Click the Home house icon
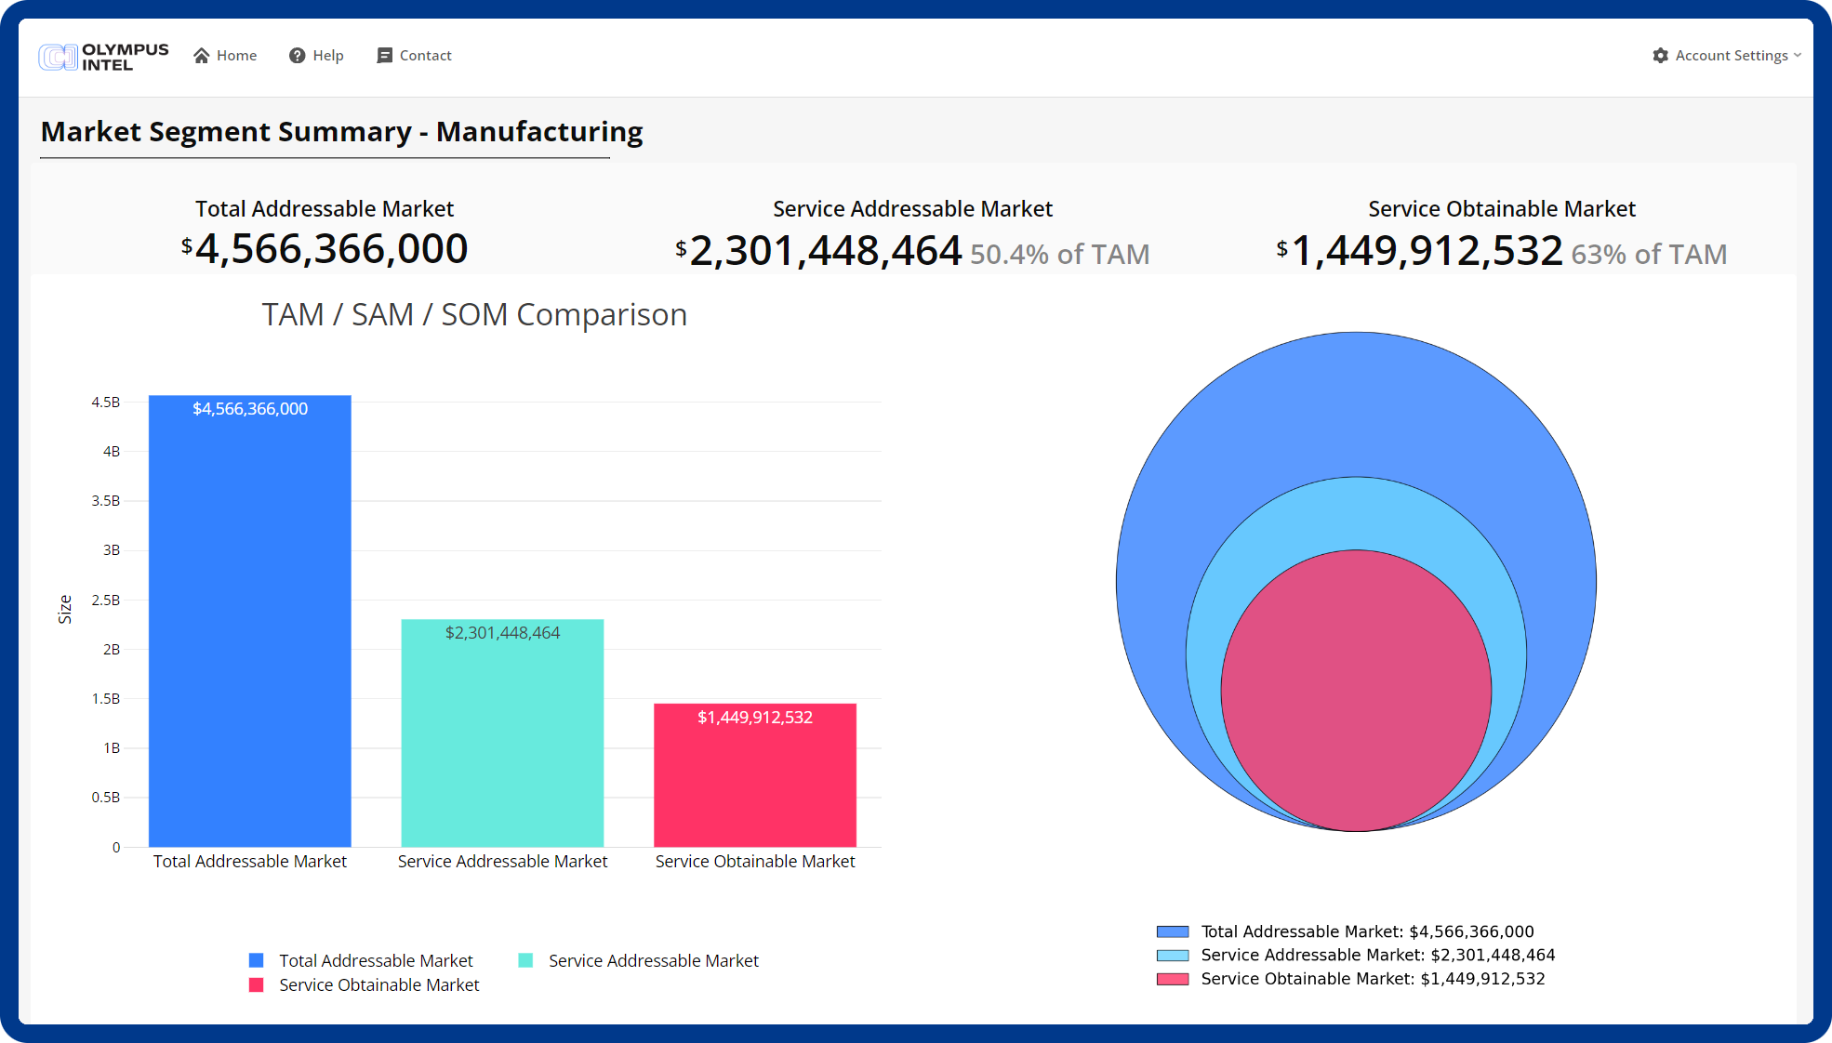1832x1043 pixels. (x=201, y=56)
